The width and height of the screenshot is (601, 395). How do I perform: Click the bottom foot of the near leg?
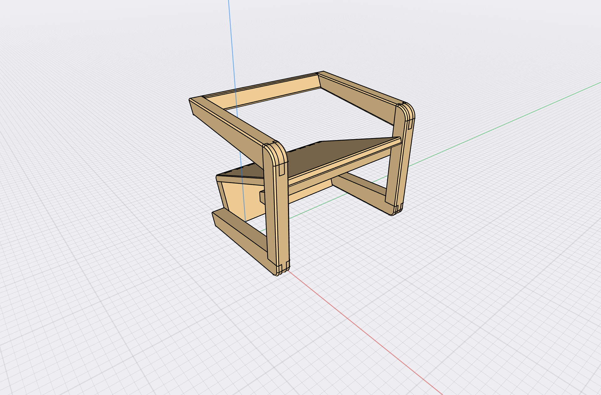tap(283, 269)
